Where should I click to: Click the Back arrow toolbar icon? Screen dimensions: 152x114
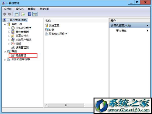tap(5, 14)
